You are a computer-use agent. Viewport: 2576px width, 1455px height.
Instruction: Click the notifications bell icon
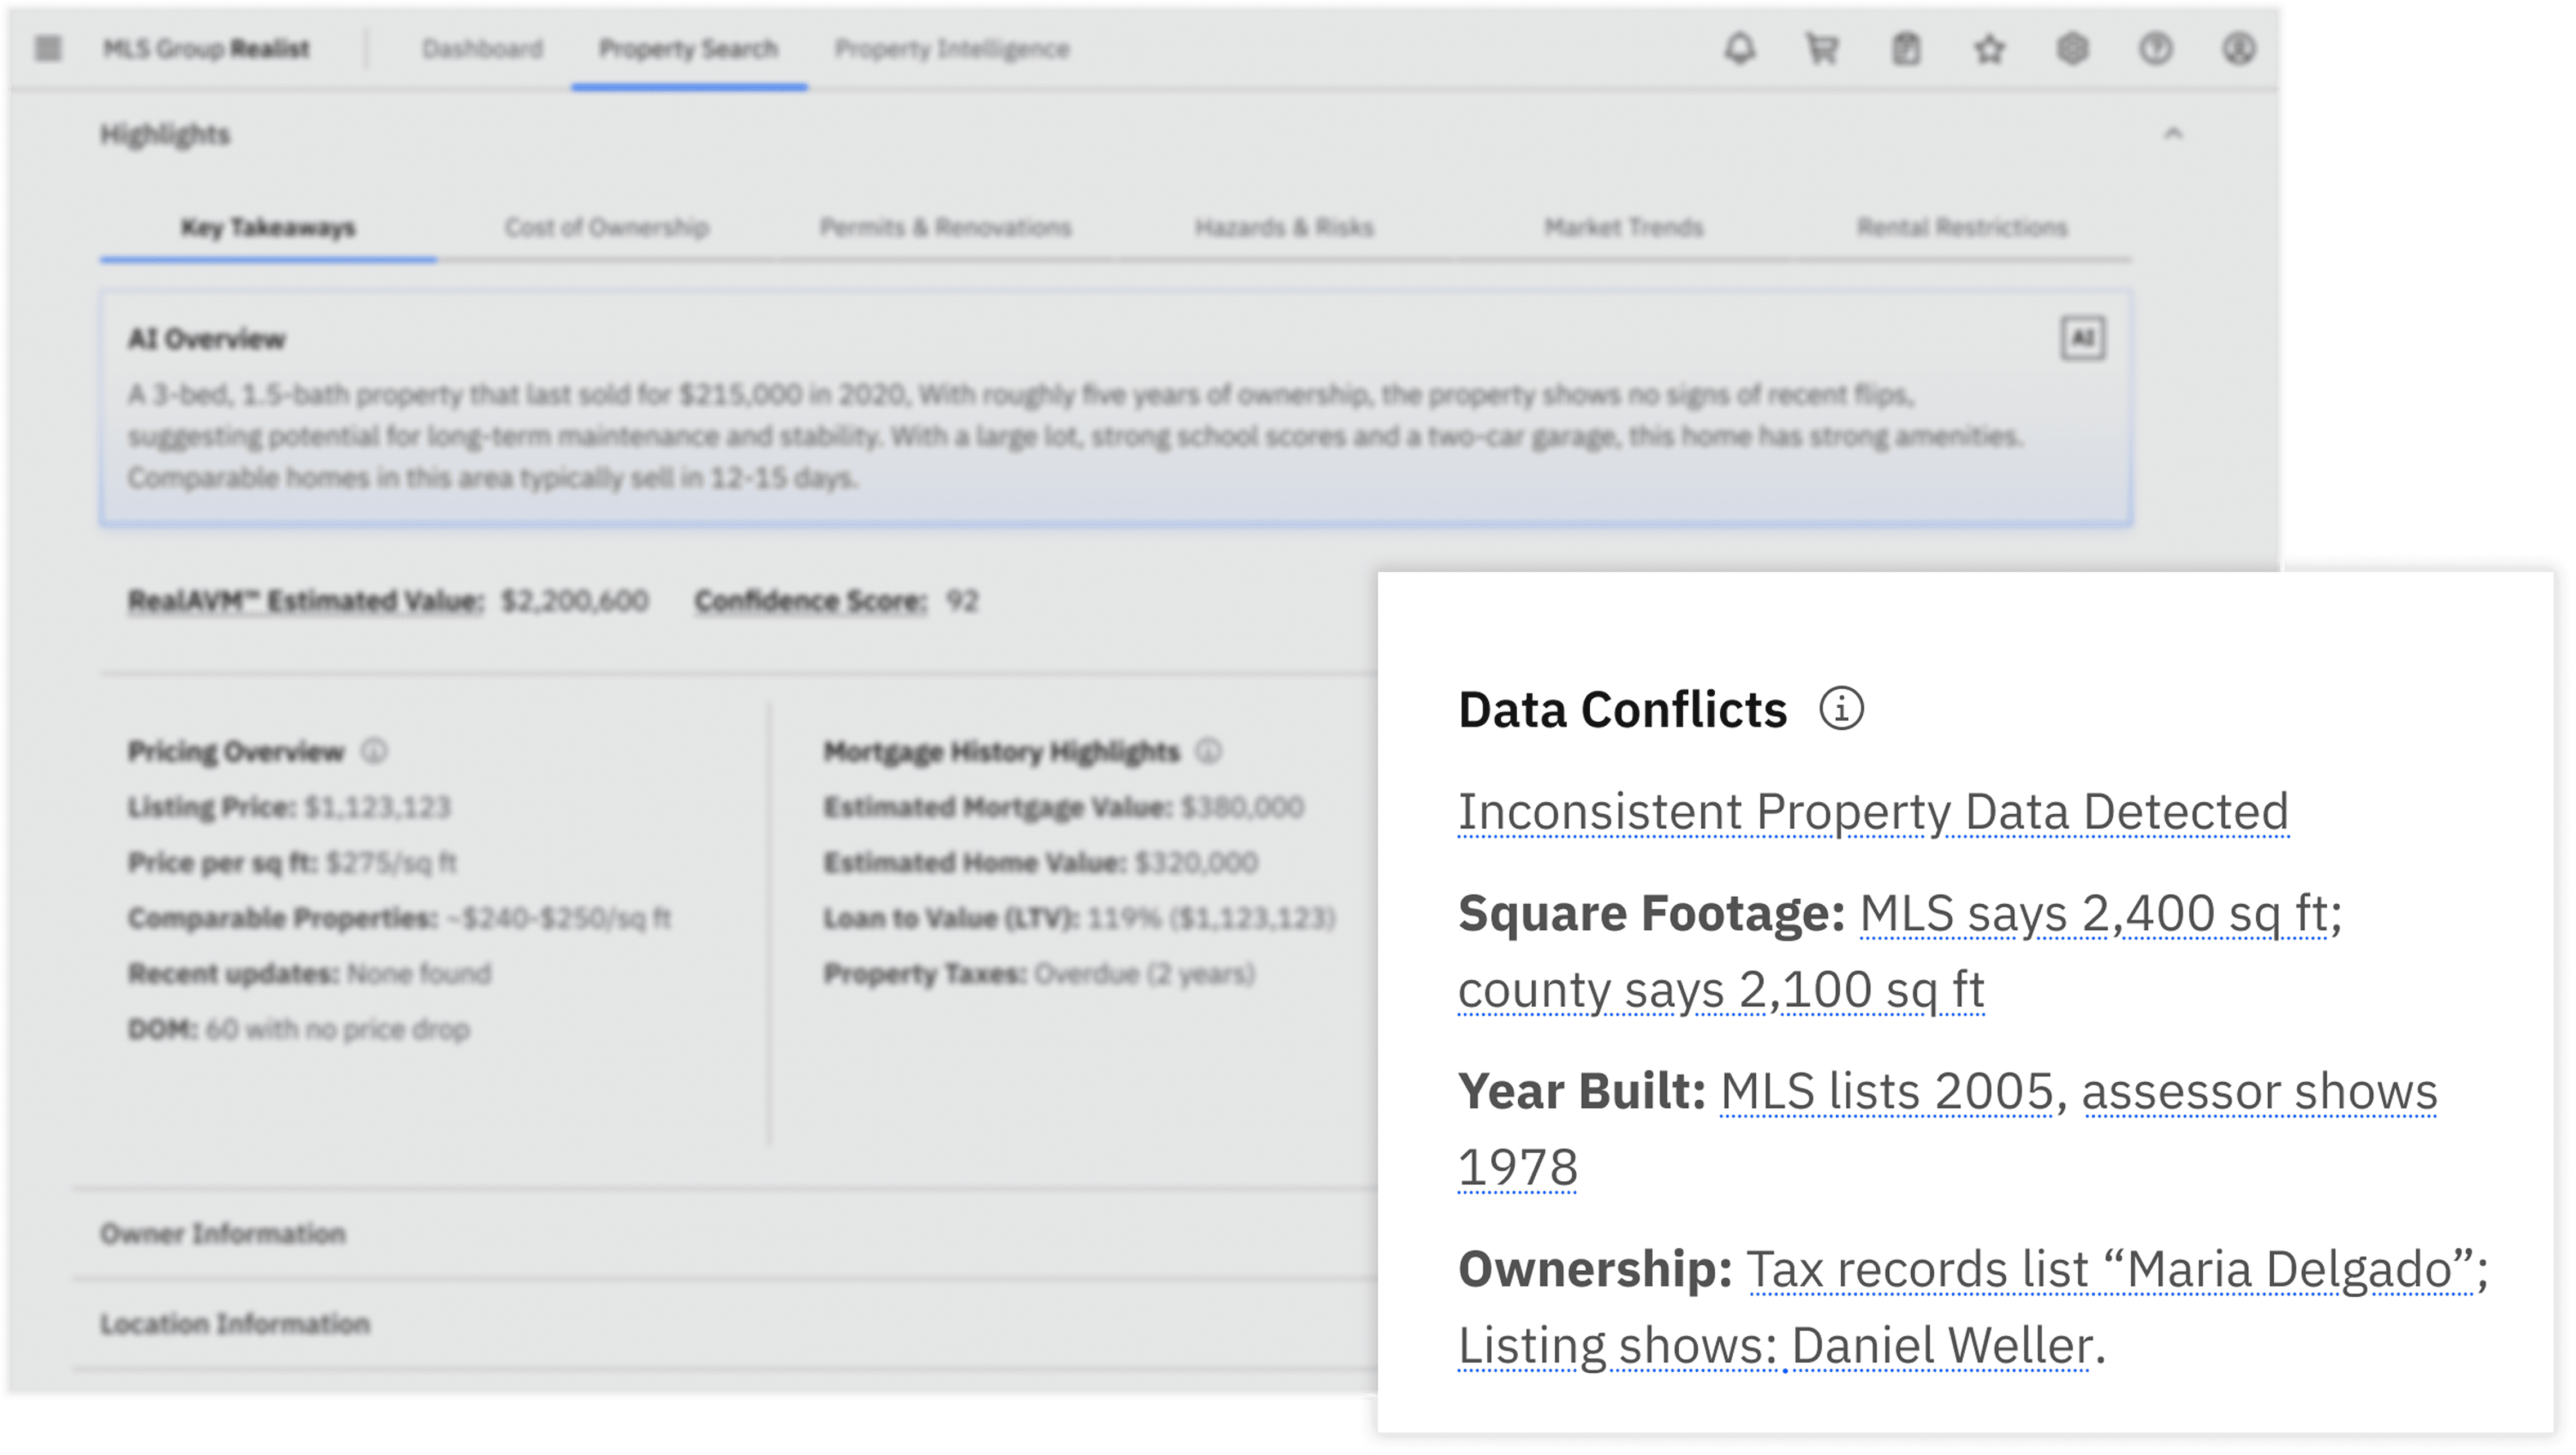1740,48
